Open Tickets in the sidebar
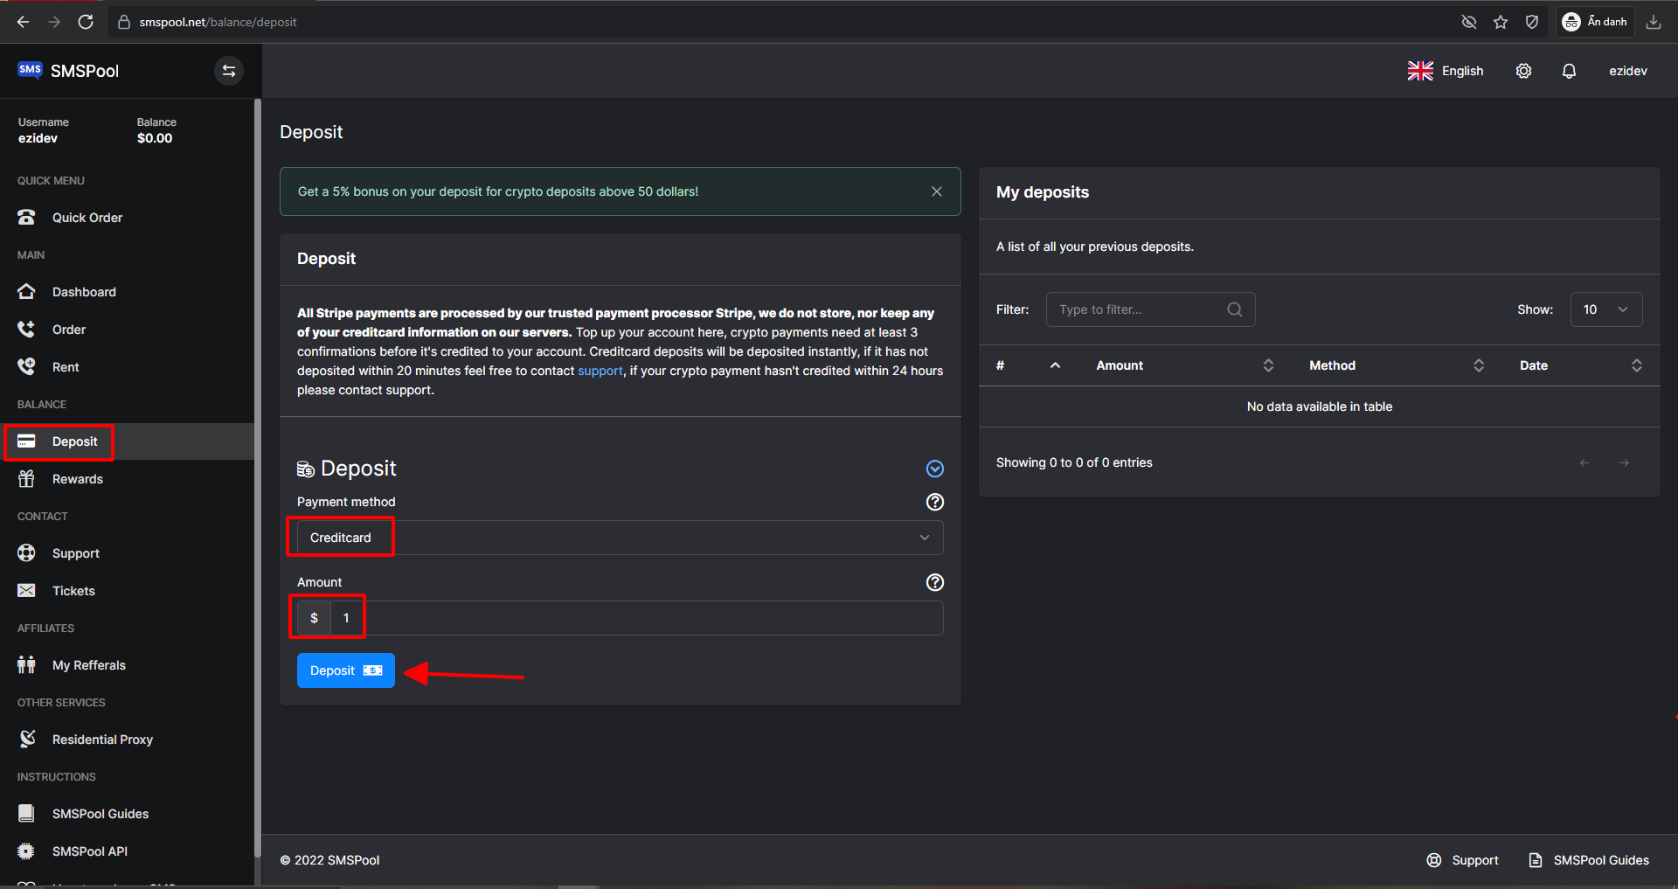Viewport: 1678px width, 889px height. (127, 591)
